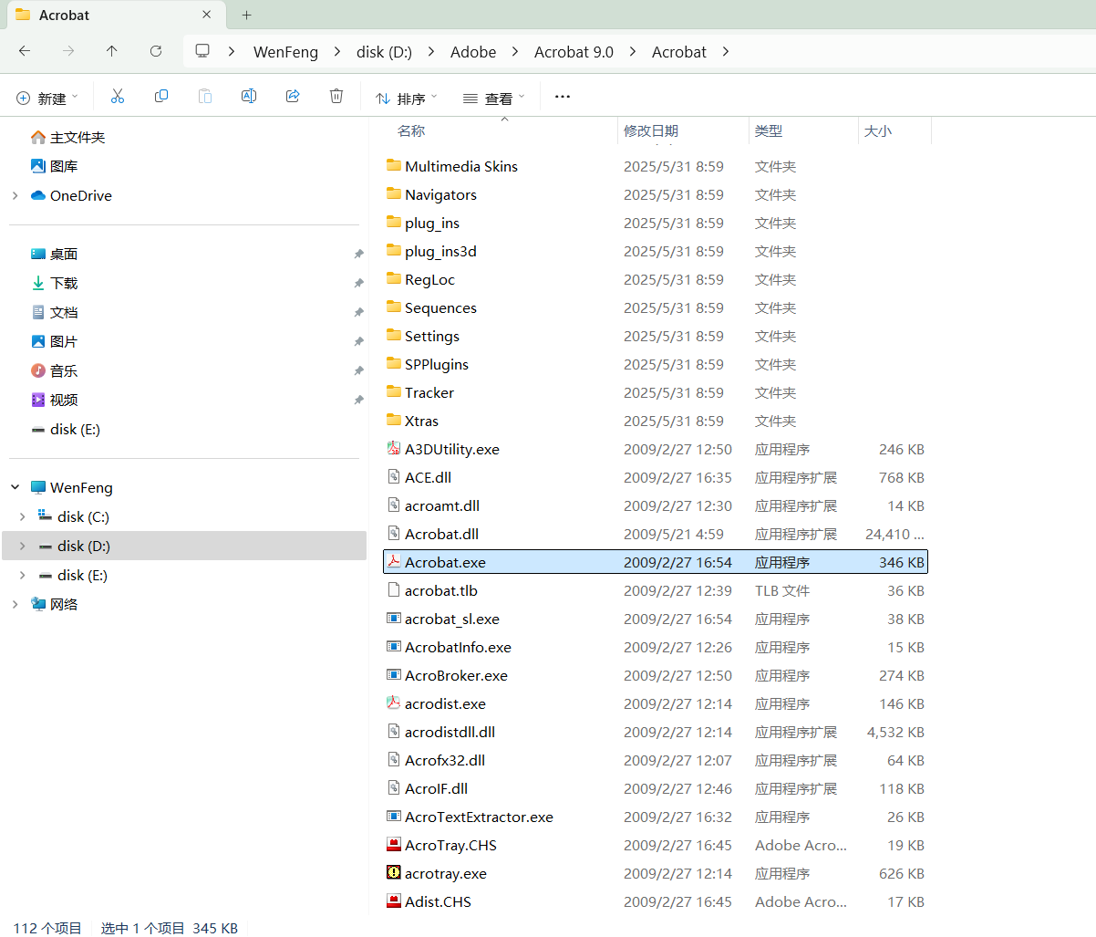Screen dimensions: 1096x937
Task: Navigate to disk (D:) breadcrumb
Action: click(384, 52)
